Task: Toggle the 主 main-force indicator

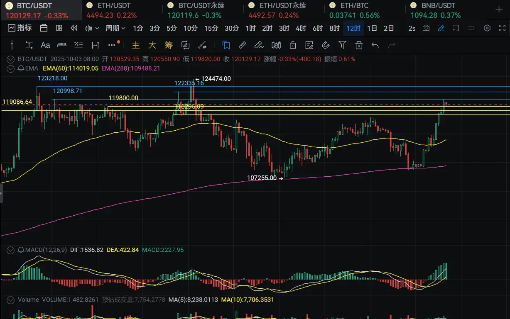Action: tap(135, 45)
